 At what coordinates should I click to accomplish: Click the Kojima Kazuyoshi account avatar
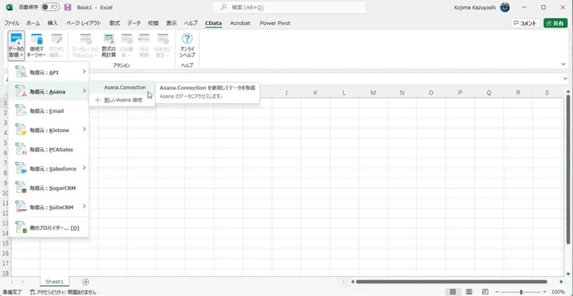coord(505,7)
